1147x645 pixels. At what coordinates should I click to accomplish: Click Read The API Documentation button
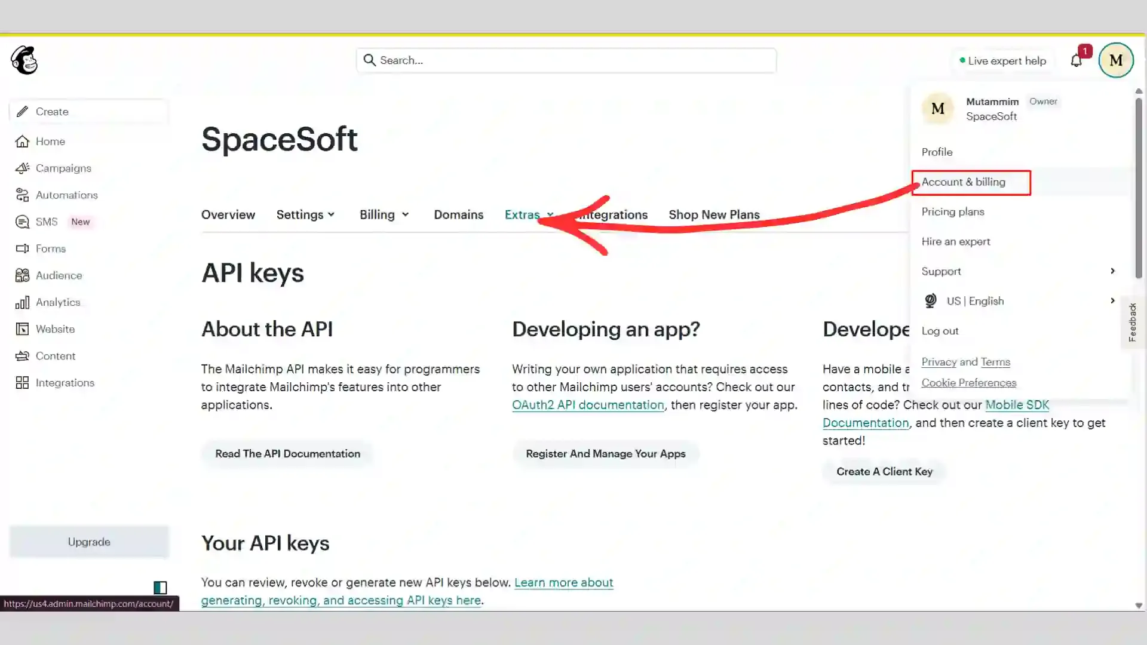coord(287,454)
